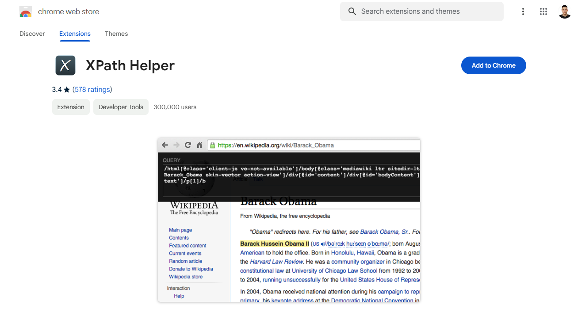This screenshot has width=574, height=327.
Task: Go to the Discover tab
Action: pos(32,34)
